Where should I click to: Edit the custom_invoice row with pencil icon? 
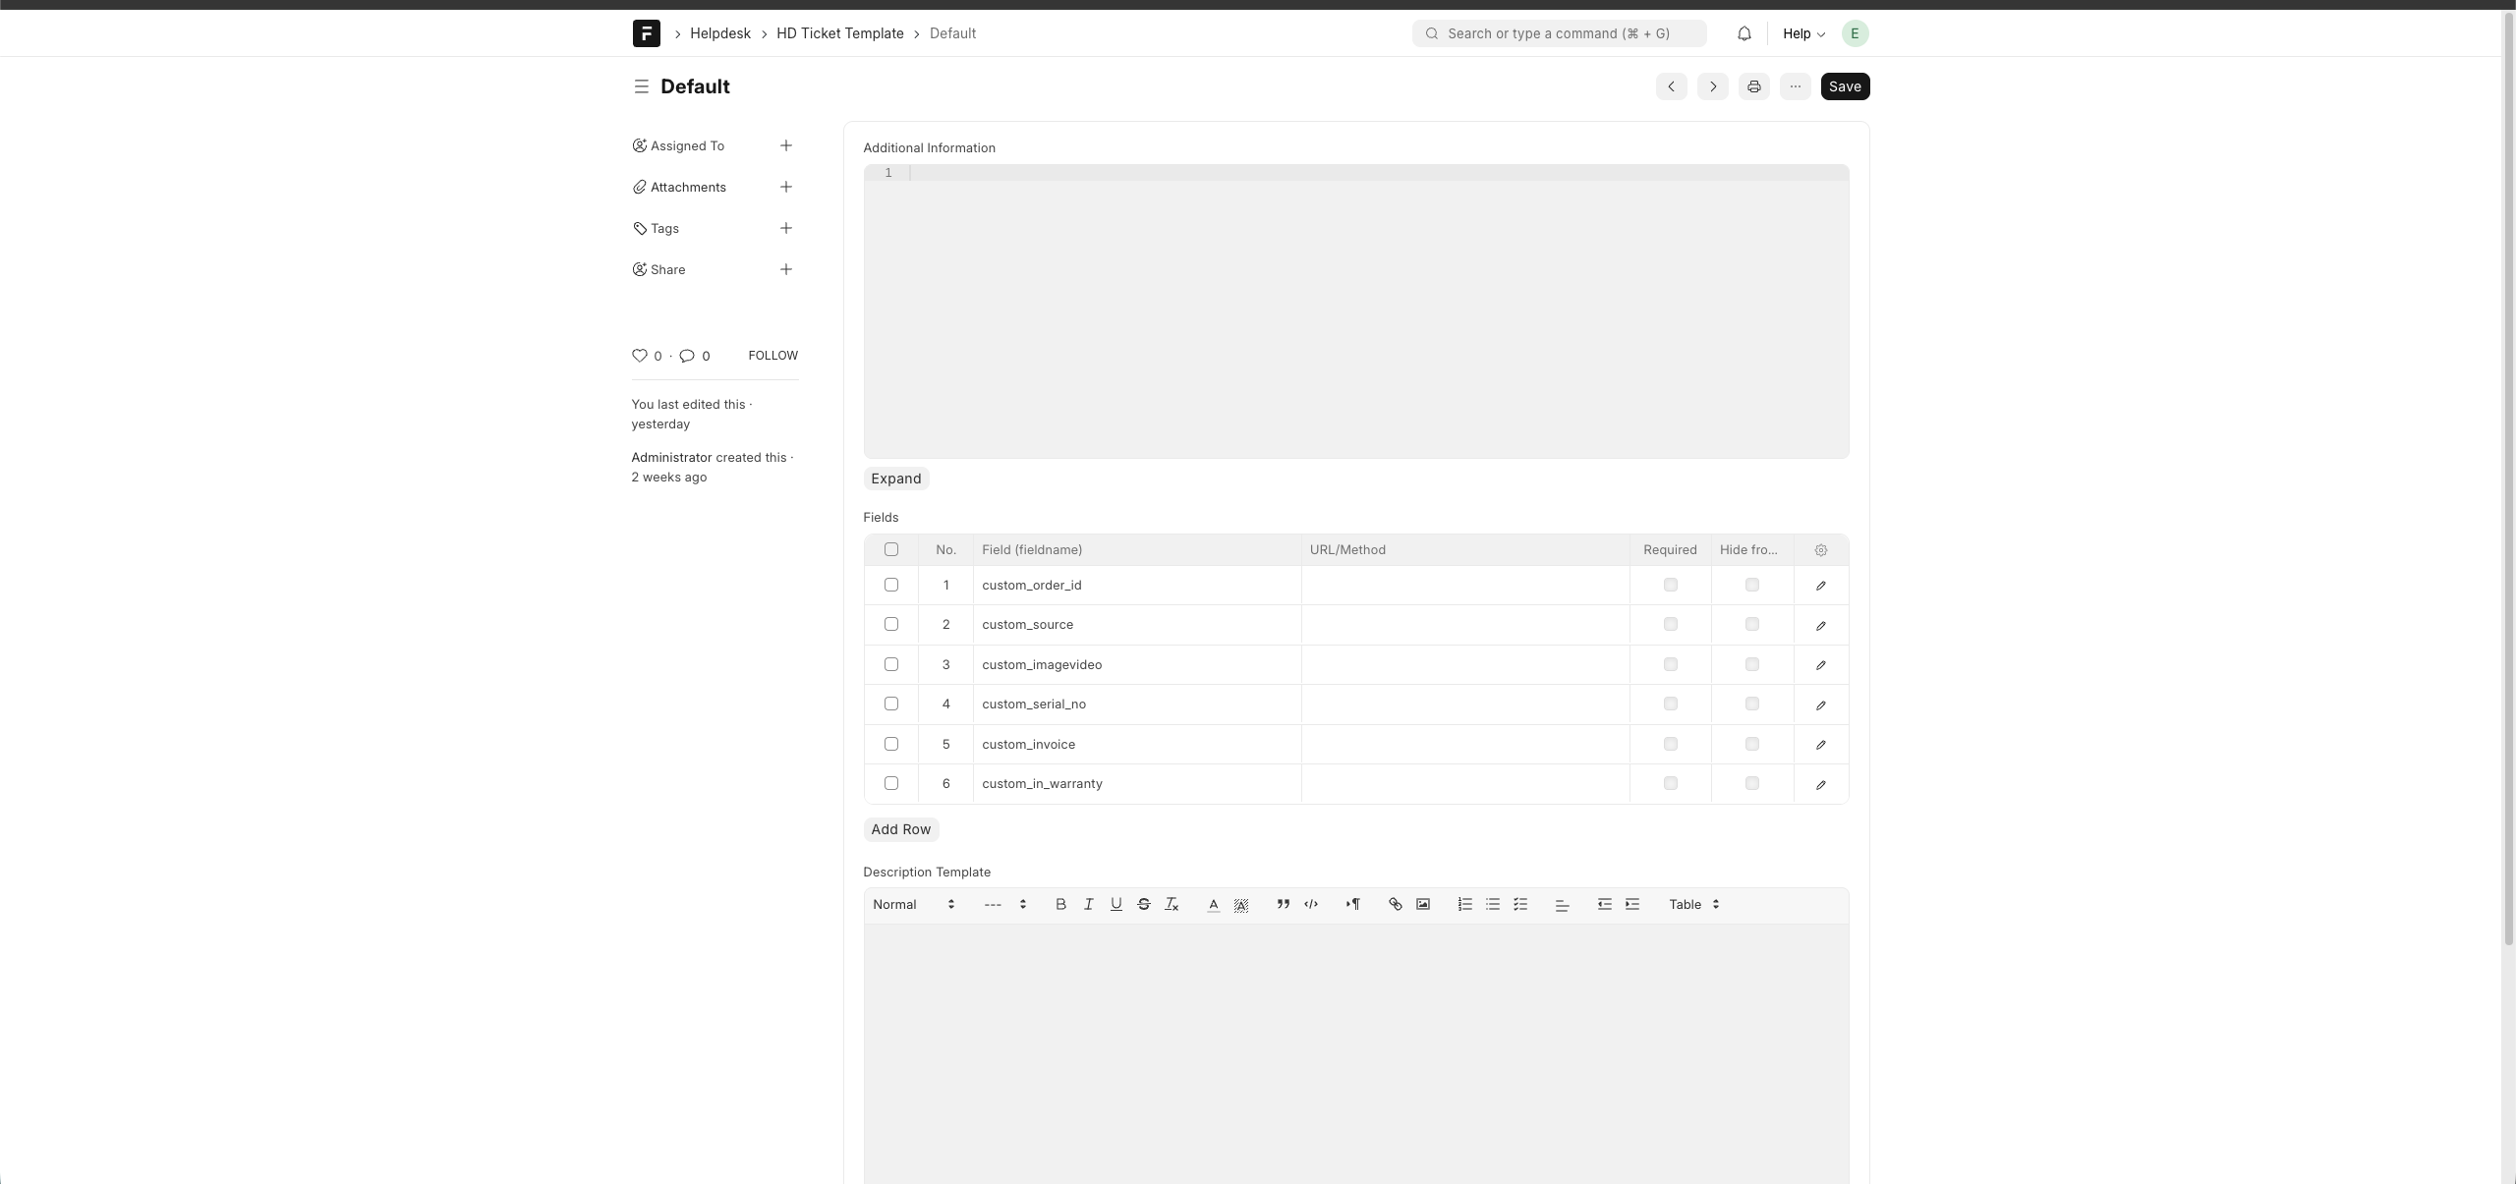1820,745
